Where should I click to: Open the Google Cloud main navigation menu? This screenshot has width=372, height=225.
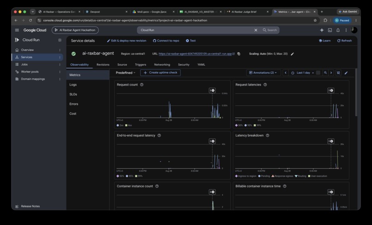click(17, 30)
